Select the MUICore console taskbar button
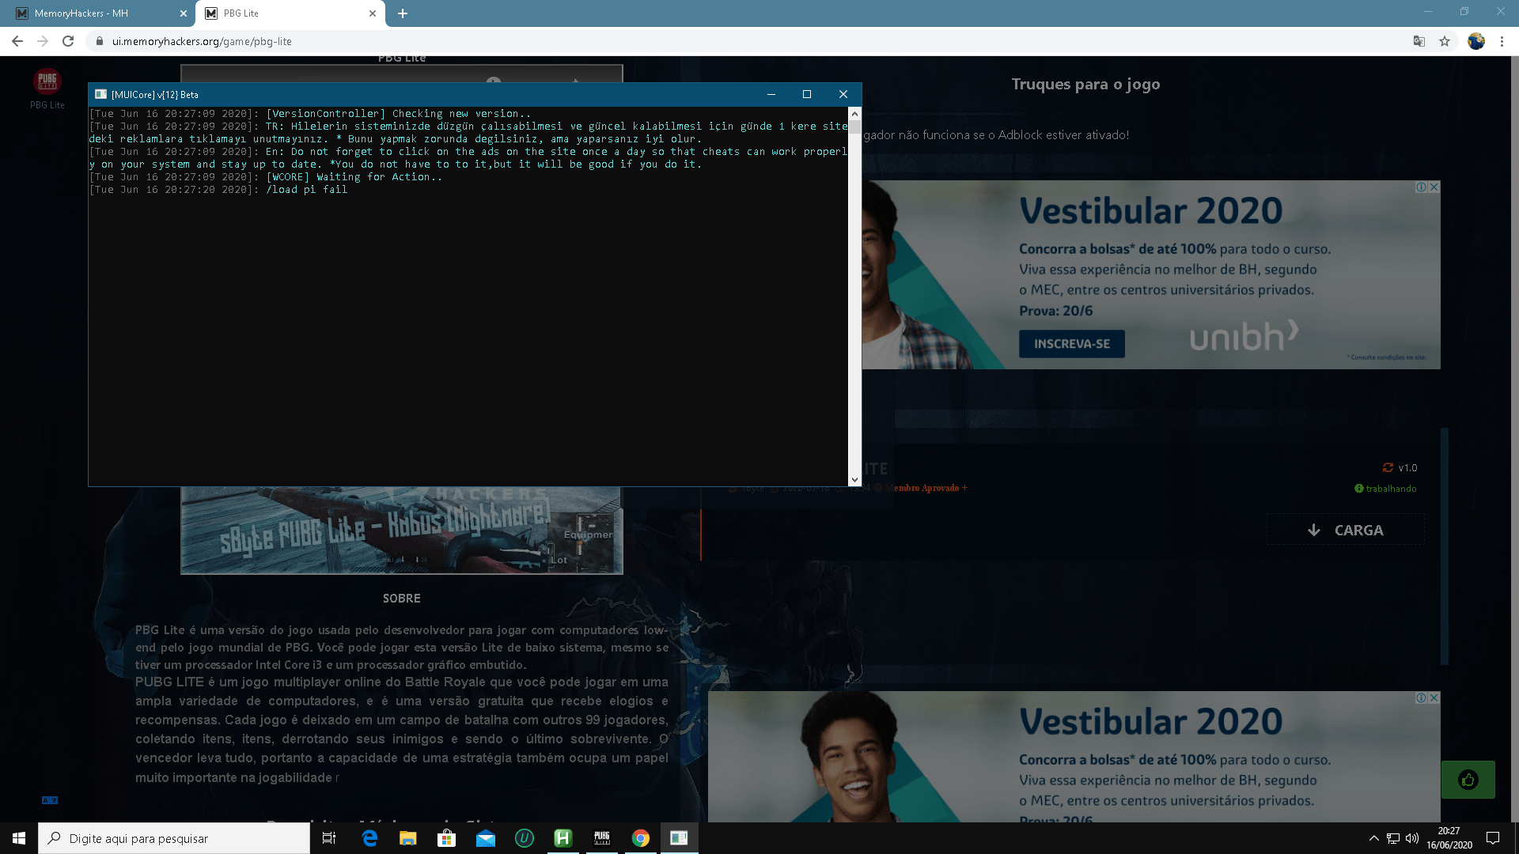Viewport: 1519px width, 854px height. (x=680, y=838)
